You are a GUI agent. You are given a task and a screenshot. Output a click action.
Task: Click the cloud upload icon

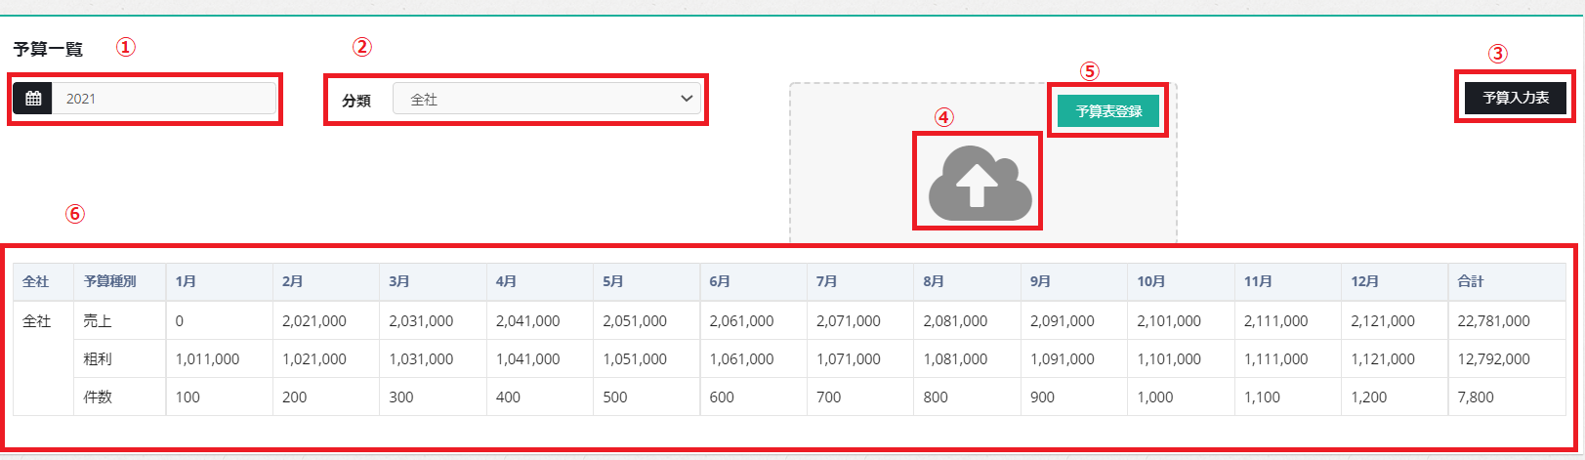tap(979, 183)
